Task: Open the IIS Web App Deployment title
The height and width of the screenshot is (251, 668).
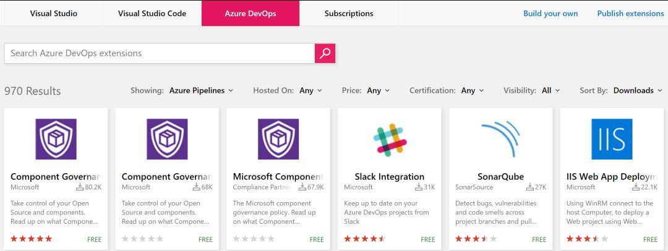Action: (x=612, y=176)
